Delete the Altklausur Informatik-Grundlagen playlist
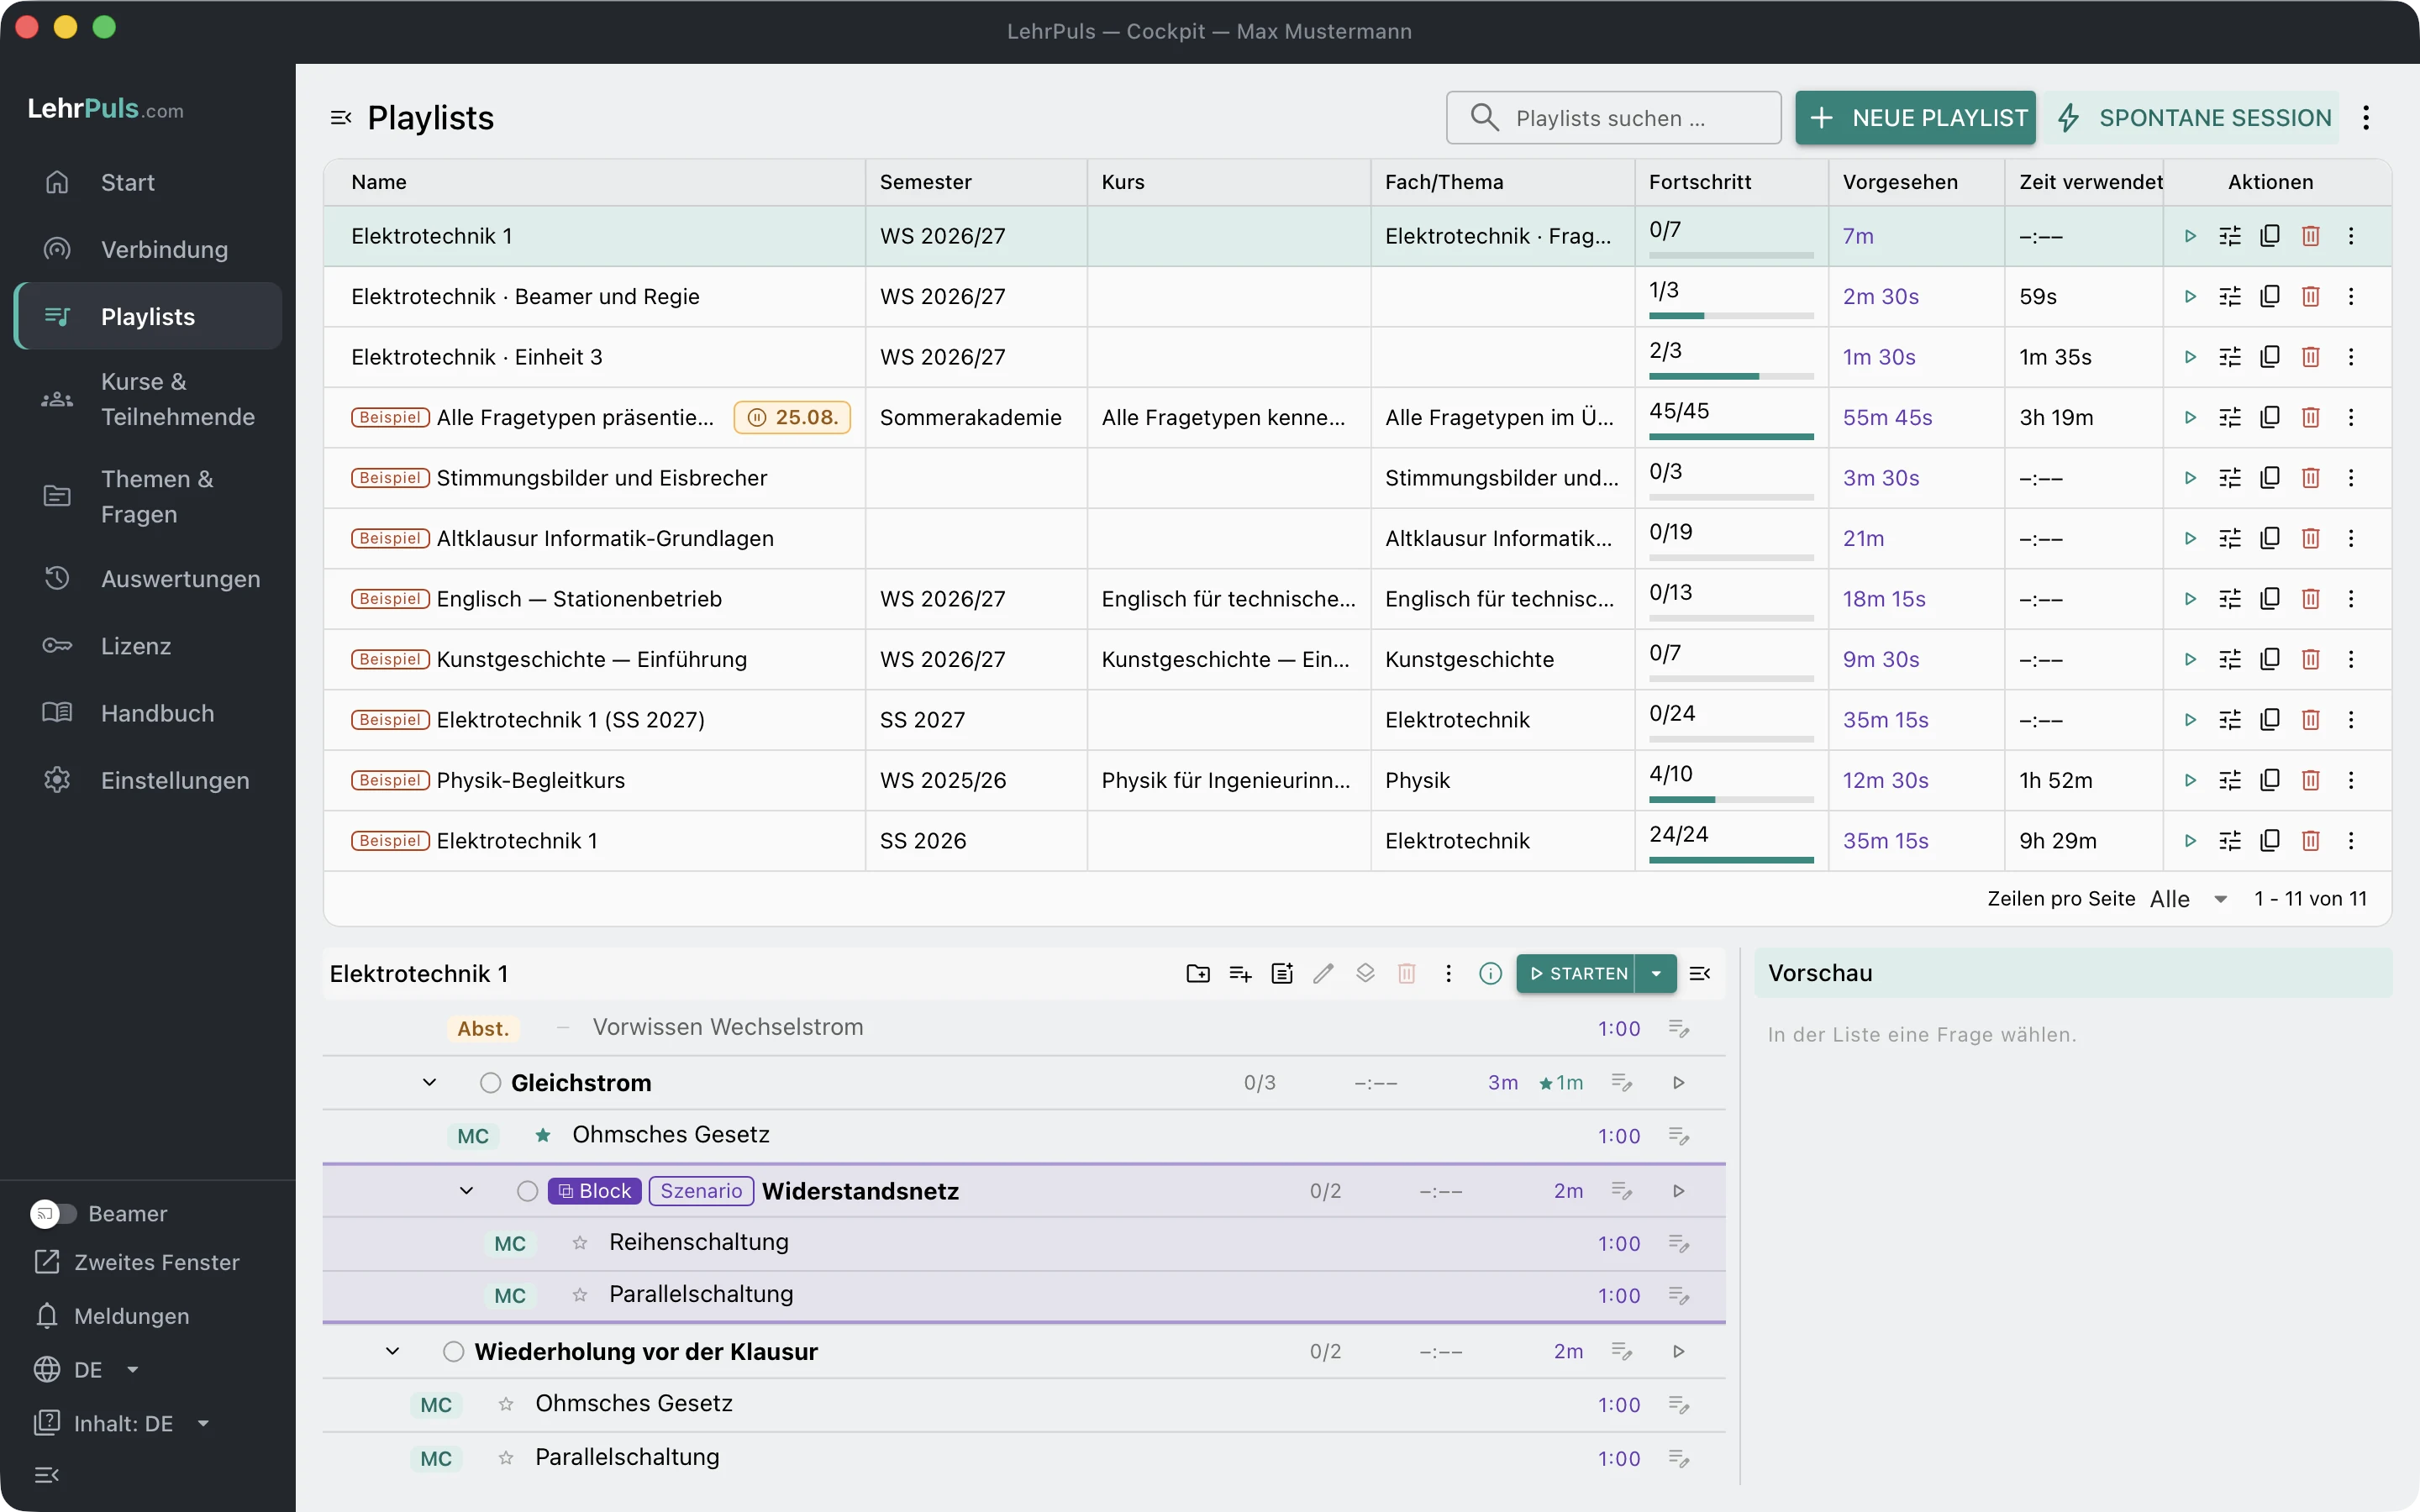Viewport: 2420px width, 1512px height. pos(2310,538)
